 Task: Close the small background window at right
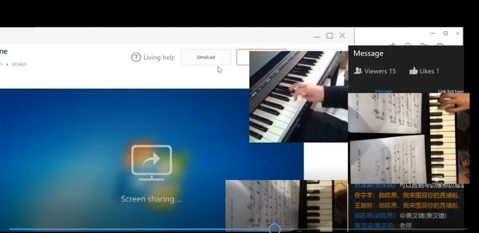458,33
